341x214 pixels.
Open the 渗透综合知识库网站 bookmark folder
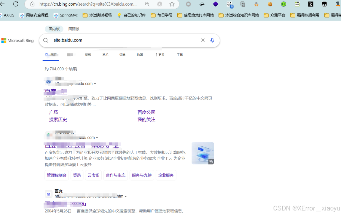239,15
